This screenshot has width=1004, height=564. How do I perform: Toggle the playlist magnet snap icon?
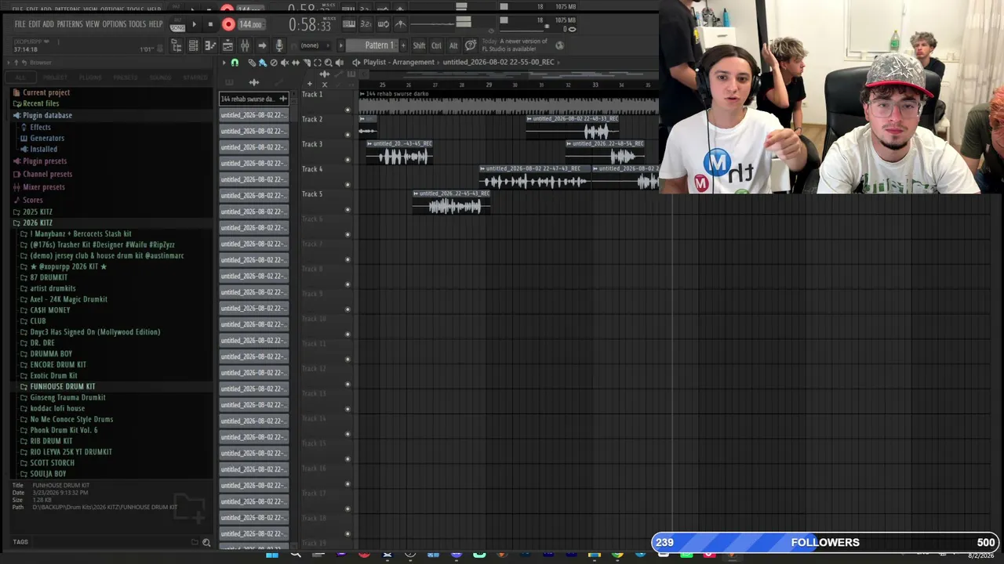[235, 63]
